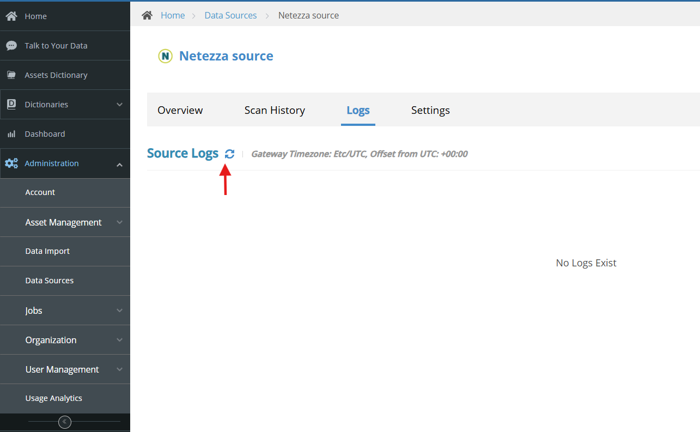
Task: Click the Dictionaries label in sidebar
Action: [x=46, y=105]
